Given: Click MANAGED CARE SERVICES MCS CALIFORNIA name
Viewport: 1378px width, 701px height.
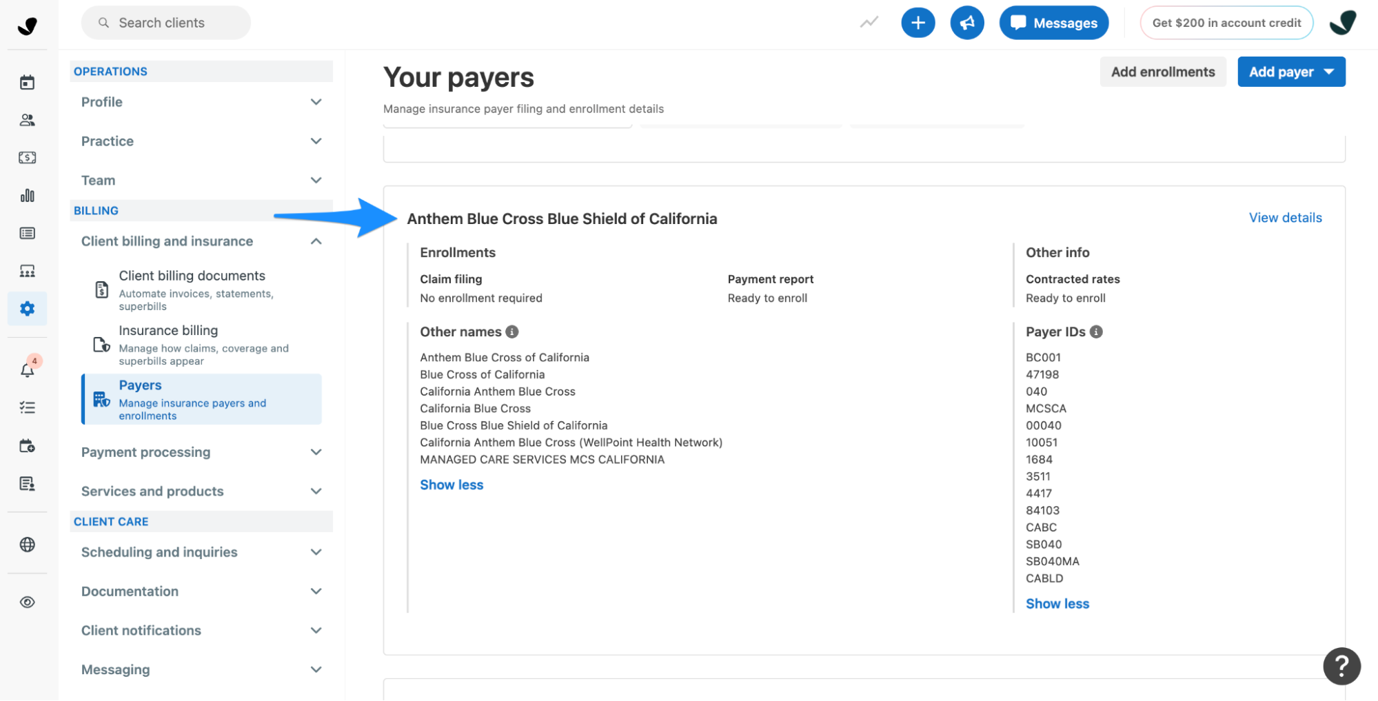Looking at the screenshot, I should [542, 460].
